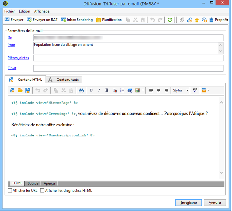The width and height of the screenshot is (232, 211).
Task: Click the spell check icon
Action: click(x=195, y=90)
